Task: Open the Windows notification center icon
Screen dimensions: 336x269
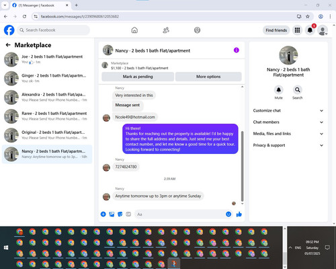Action: click(327, 247)
